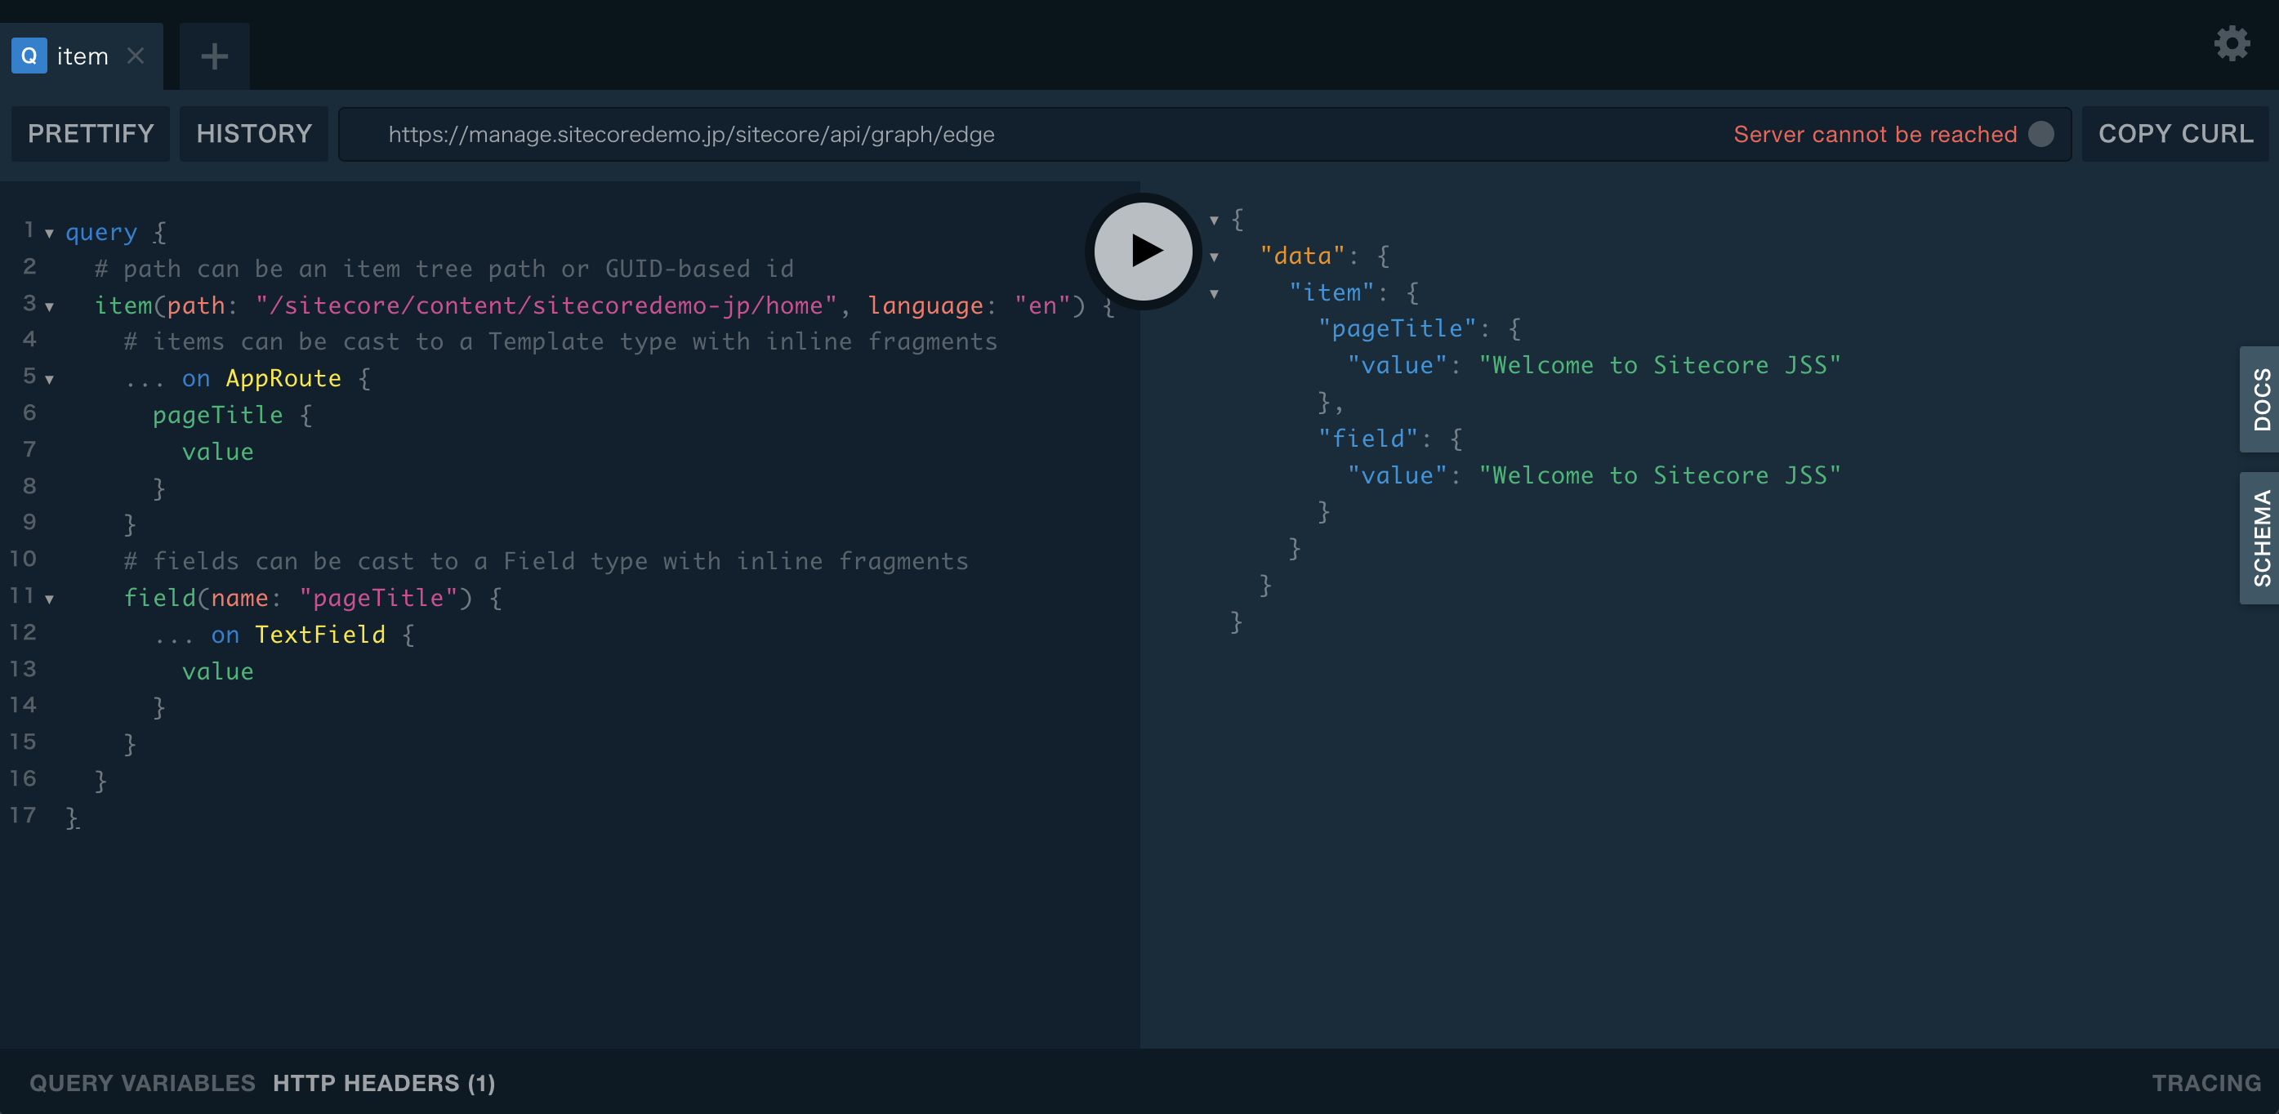The image size is (2279, 1114).
Task: Click the path string in line 3
Action: (546, 305)
